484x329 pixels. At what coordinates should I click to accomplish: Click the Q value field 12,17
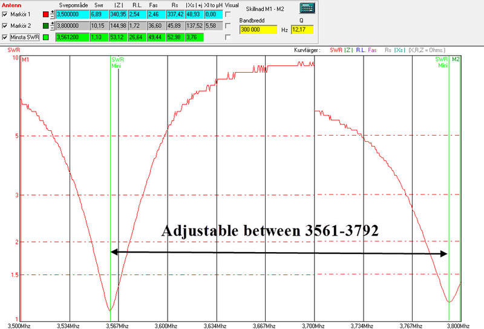302,30
